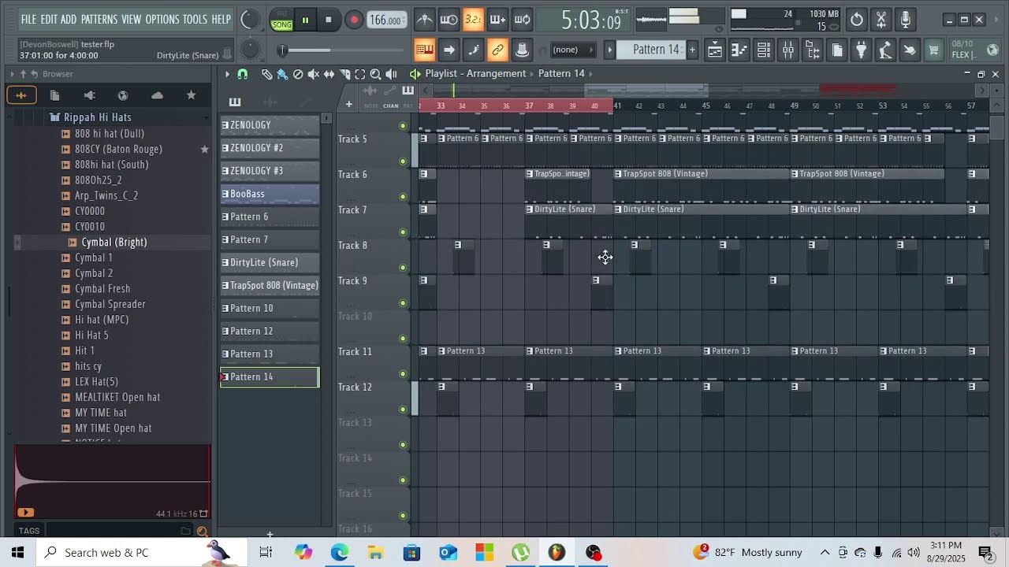Screen dimensions: 1009x567
Task: Click the tempo 166.000 field
Action: coord(386,20)
